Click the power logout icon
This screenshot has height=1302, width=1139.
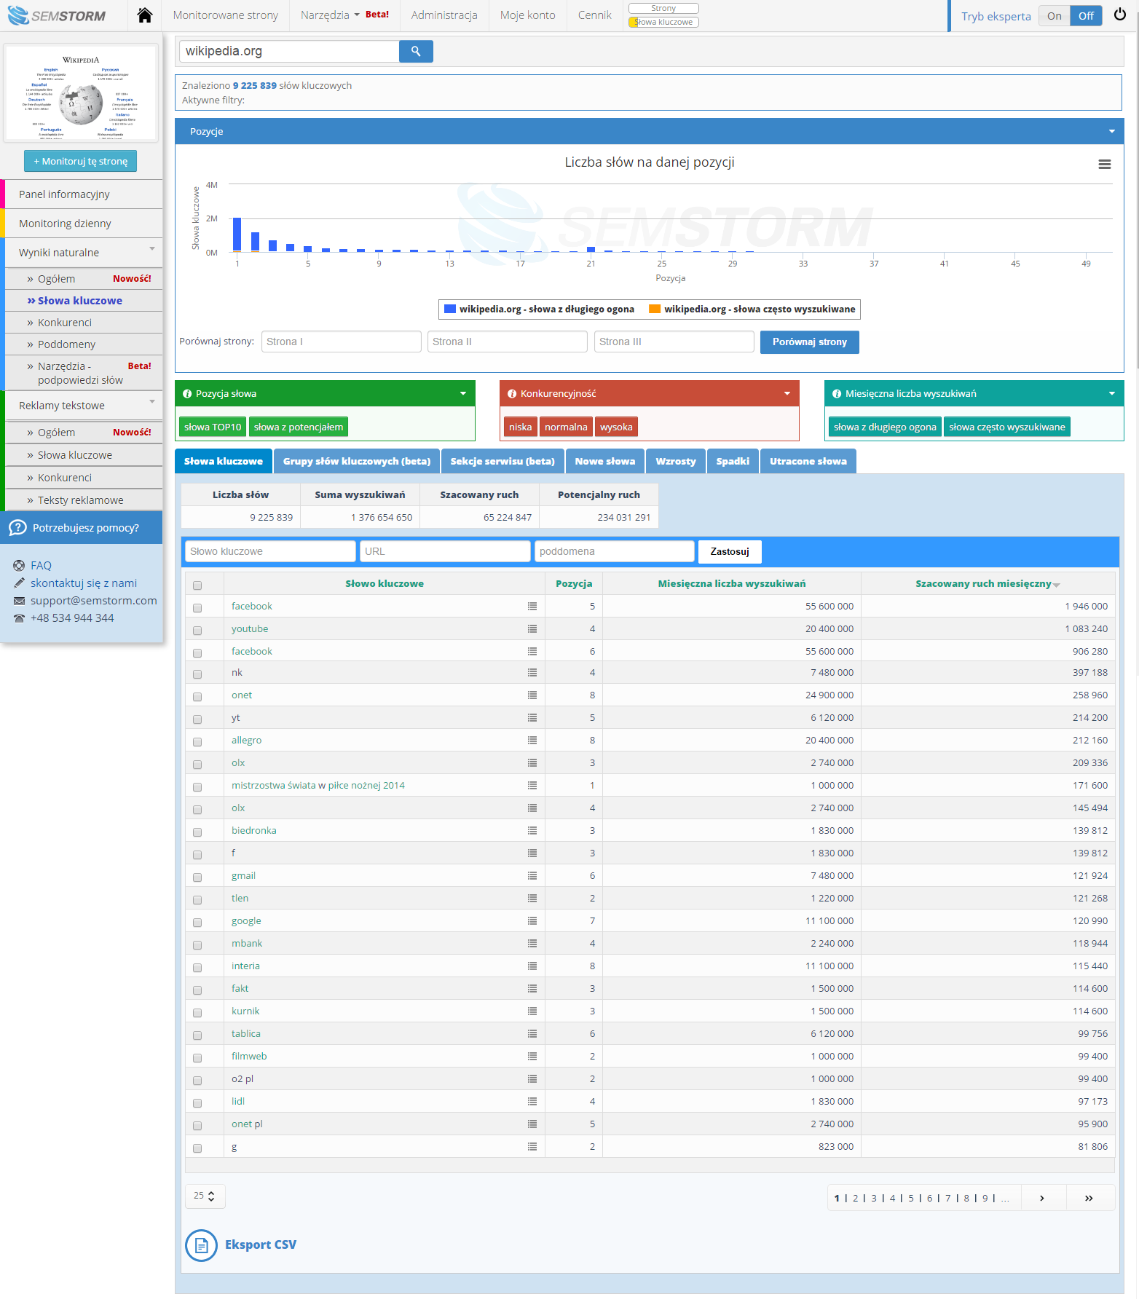(1120, 15)
